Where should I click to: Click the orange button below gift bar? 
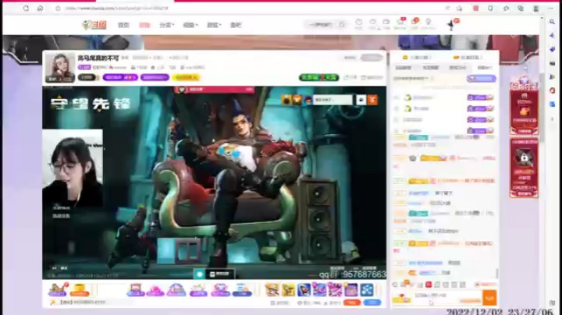(351, 303)
